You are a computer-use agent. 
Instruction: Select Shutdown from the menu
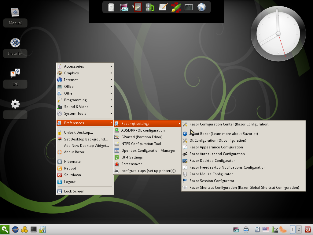85,175
